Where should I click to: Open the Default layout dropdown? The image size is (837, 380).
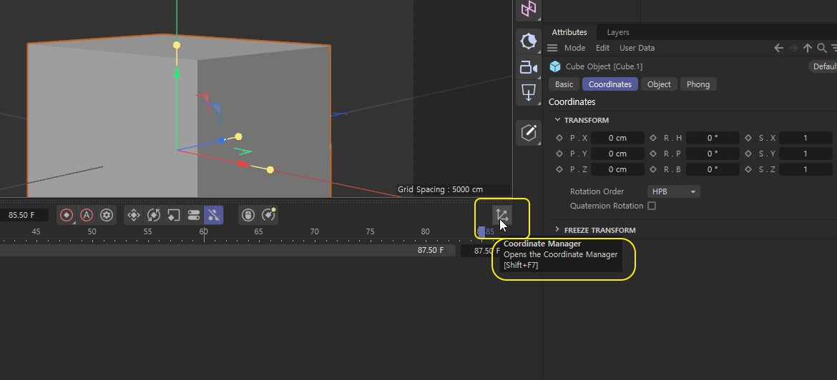coord(823,66)
